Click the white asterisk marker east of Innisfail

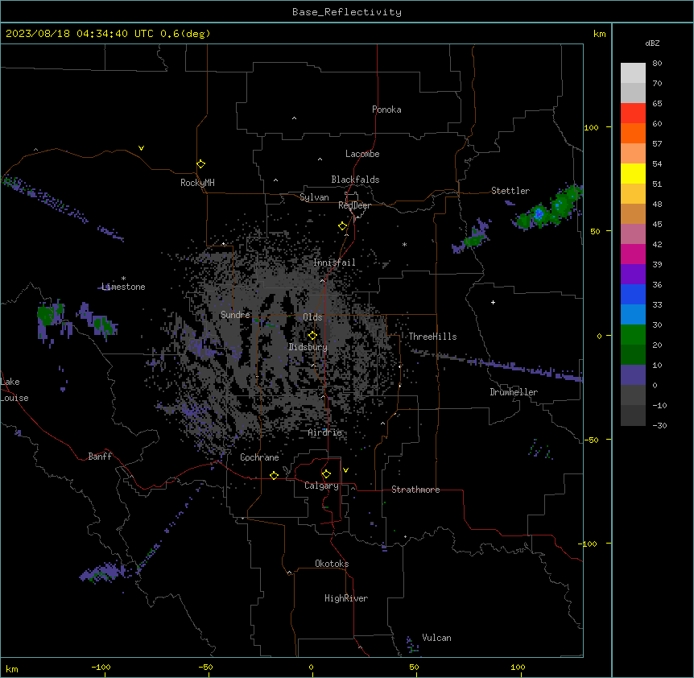(404, 244)
